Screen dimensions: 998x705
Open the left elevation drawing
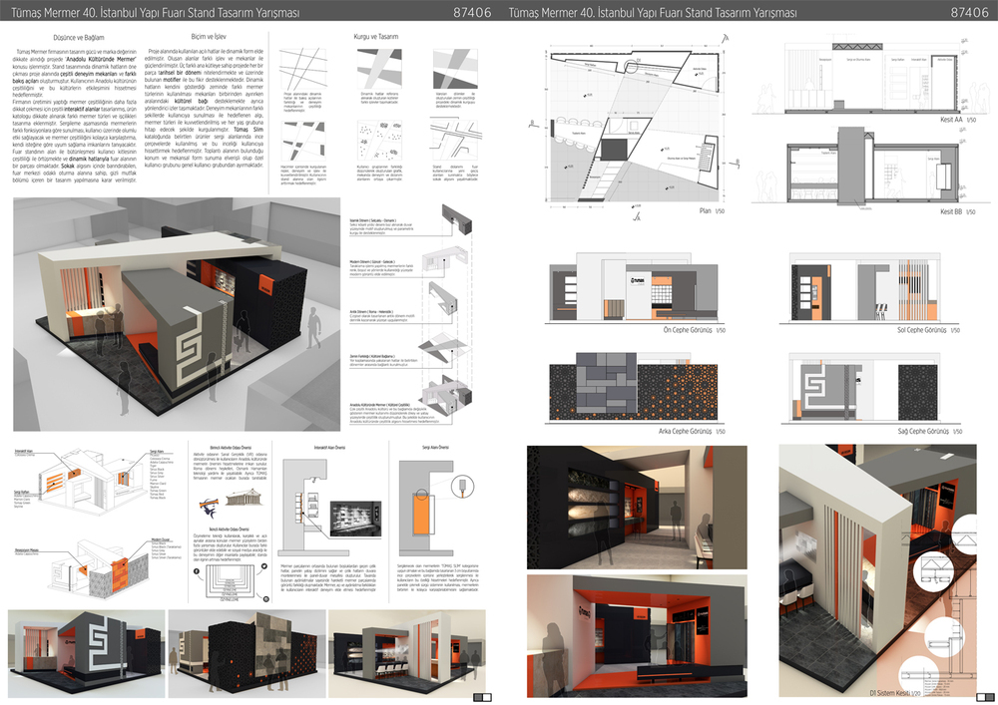869,288
